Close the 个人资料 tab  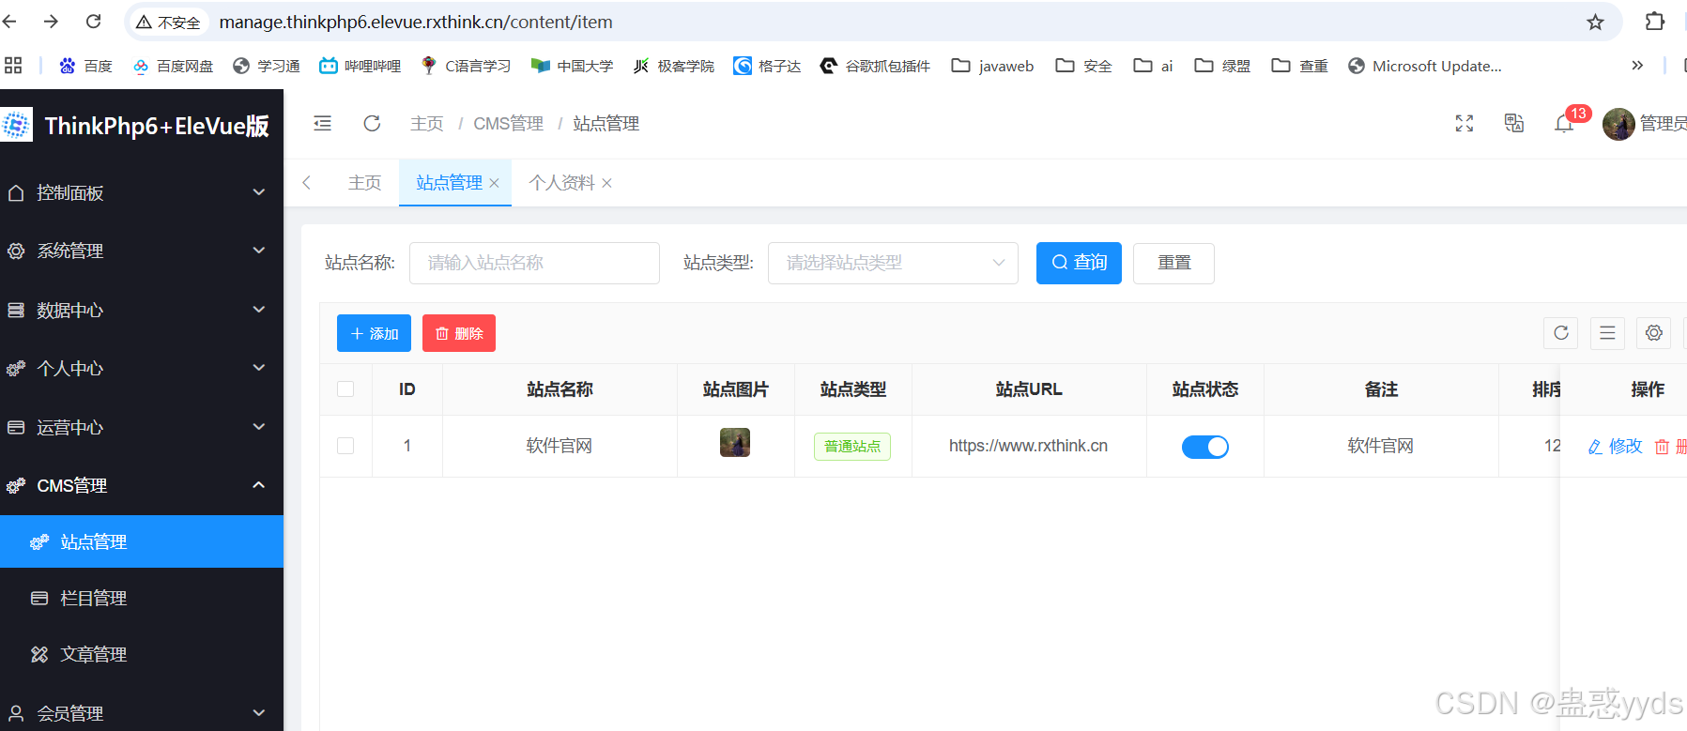pyautogui.click(x=606, y=183)
